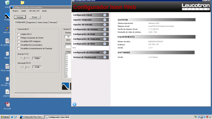Click the Iniciar start button

coord(5,117)
